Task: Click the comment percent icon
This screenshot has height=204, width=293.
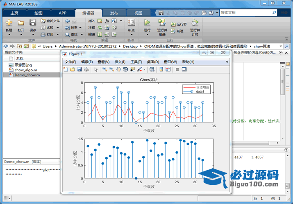Action: [x=100, y=28]
